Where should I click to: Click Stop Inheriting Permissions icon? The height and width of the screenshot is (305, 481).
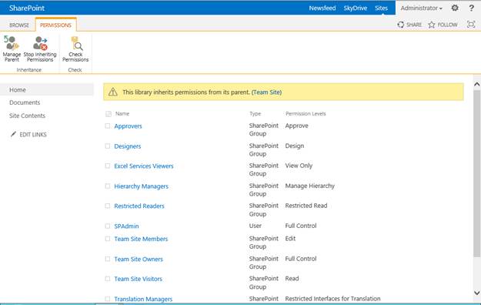click(40, 43)
